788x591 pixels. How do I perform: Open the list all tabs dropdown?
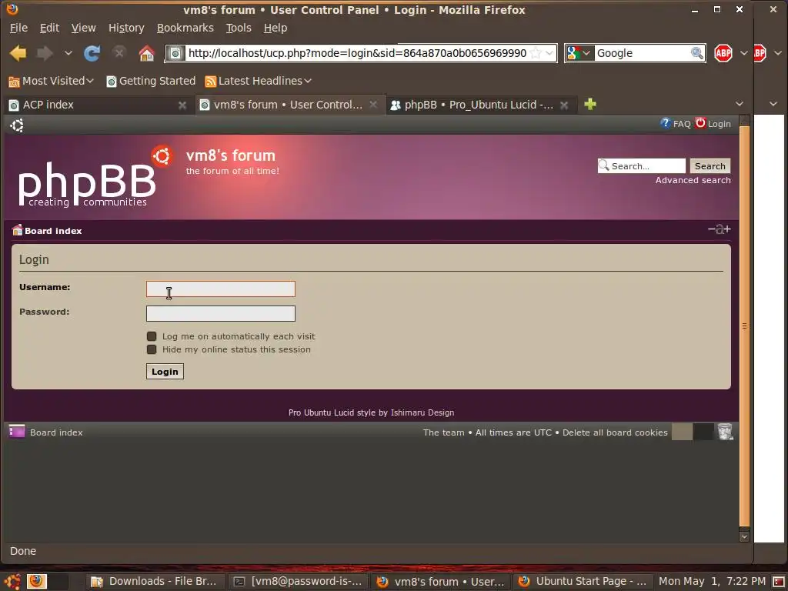(739, 104)
